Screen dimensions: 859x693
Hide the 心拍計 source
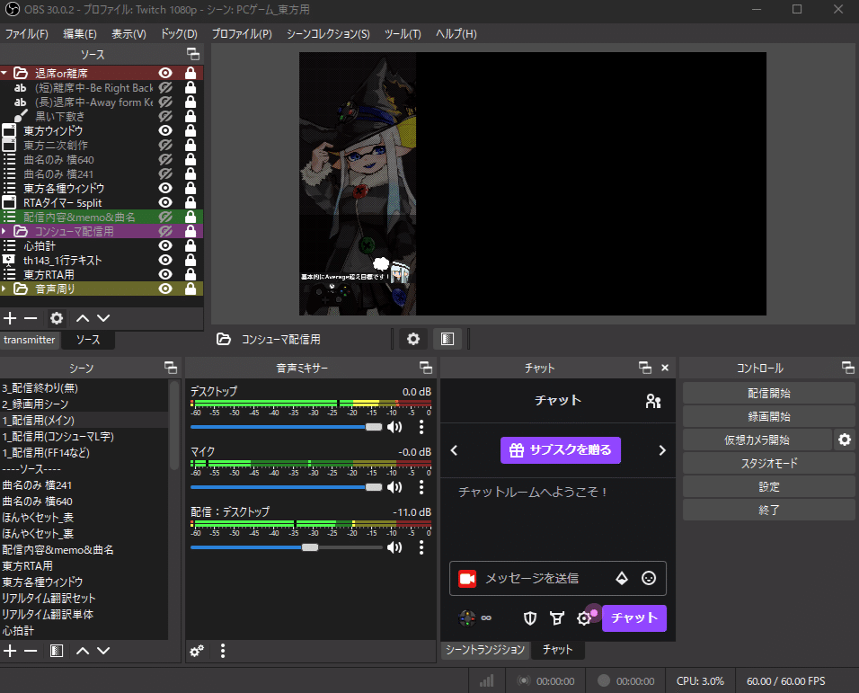(x=165, y=245)
